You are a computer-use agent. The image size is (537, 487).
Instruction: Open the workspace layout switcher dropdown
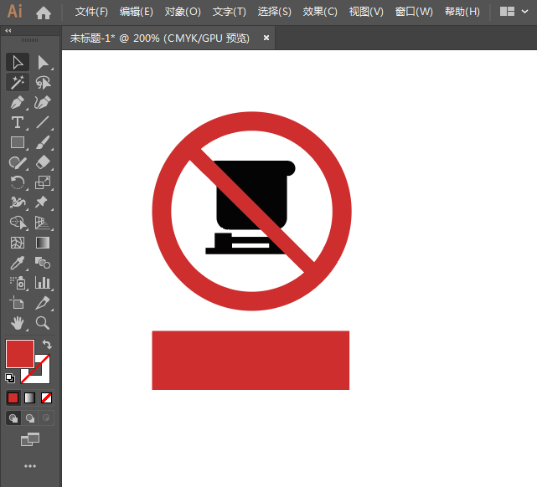[513, 12]
